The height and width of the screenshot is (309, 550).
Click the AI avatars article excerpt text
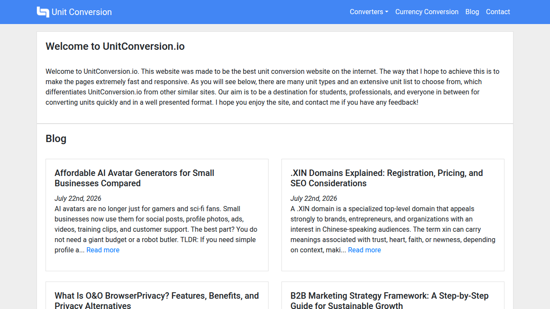pos(157,229)
